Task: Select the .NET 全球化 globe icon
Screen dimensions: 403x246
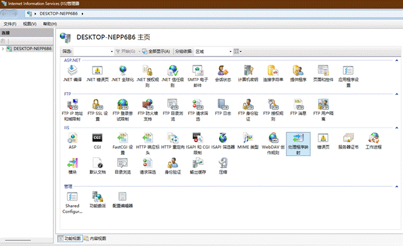Action: (123, 70)
